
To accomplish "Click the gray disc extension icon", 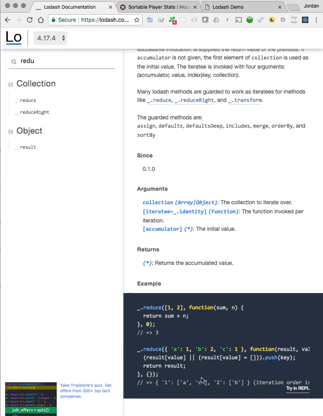I will tap(283, 20).
